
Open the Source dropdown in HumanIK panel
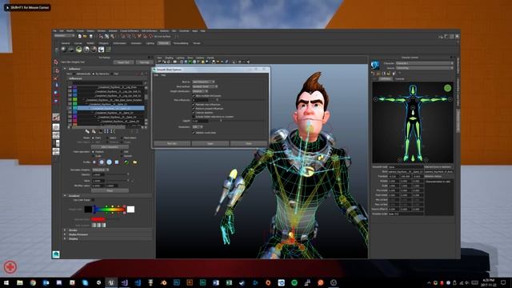coord(425,68)
